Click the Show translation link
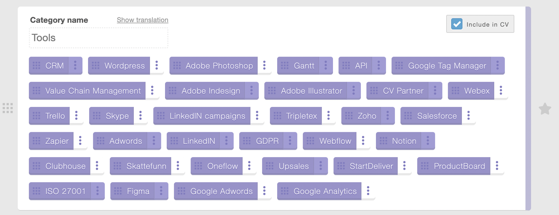 click(142, 20)
